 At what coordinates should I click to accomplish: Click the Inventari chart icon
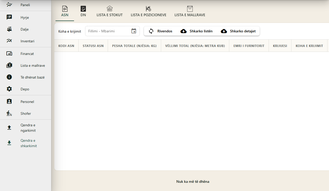click(x=9, y=41)
